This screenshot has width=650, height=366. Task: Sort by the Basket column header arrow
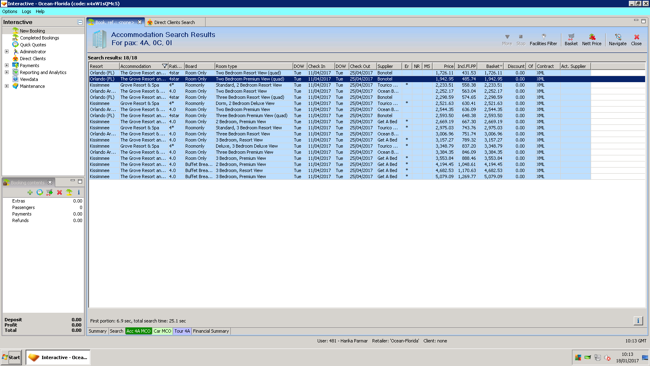(x=501, y=66)
